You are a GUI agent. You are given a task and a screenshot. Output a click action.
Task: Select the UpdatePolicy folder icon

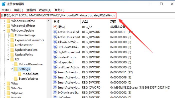(x=12, y=54)
